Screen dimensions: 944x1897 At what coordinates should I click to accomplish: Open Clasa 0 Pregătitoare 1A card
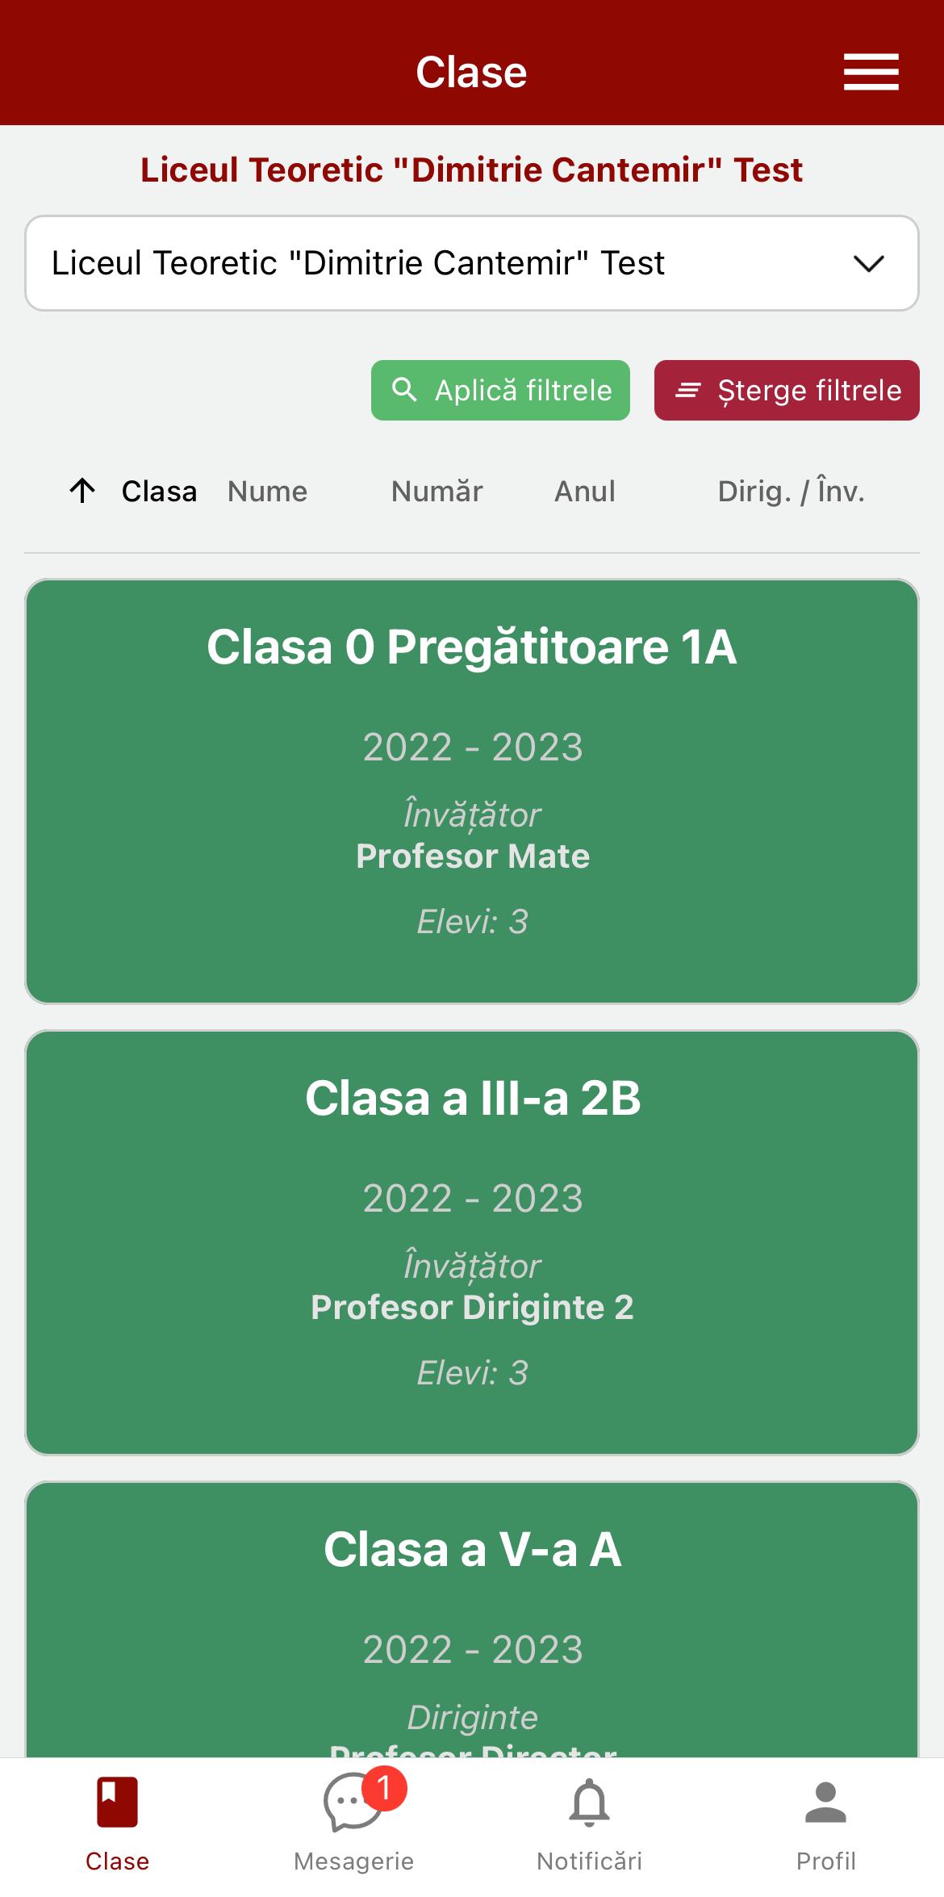click(x=472, y=791)
